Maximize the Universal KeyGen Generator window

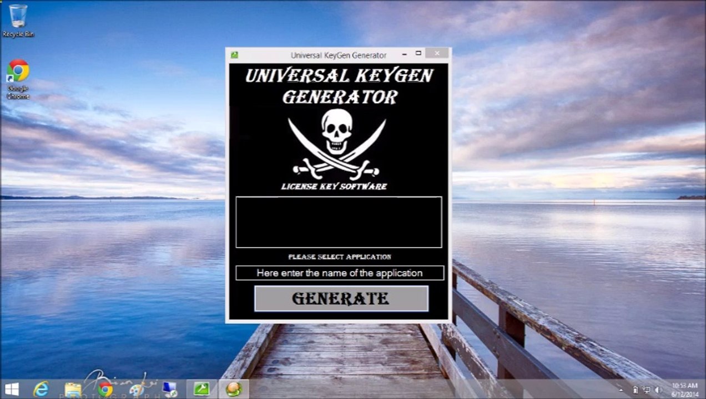pyautogui.click(x=418, y=54)
